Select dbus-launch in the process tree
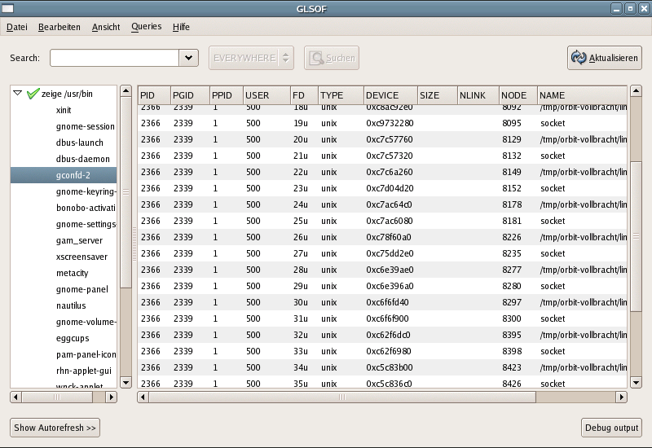Viewport: 652px width, 448px height. pos(79,143)
